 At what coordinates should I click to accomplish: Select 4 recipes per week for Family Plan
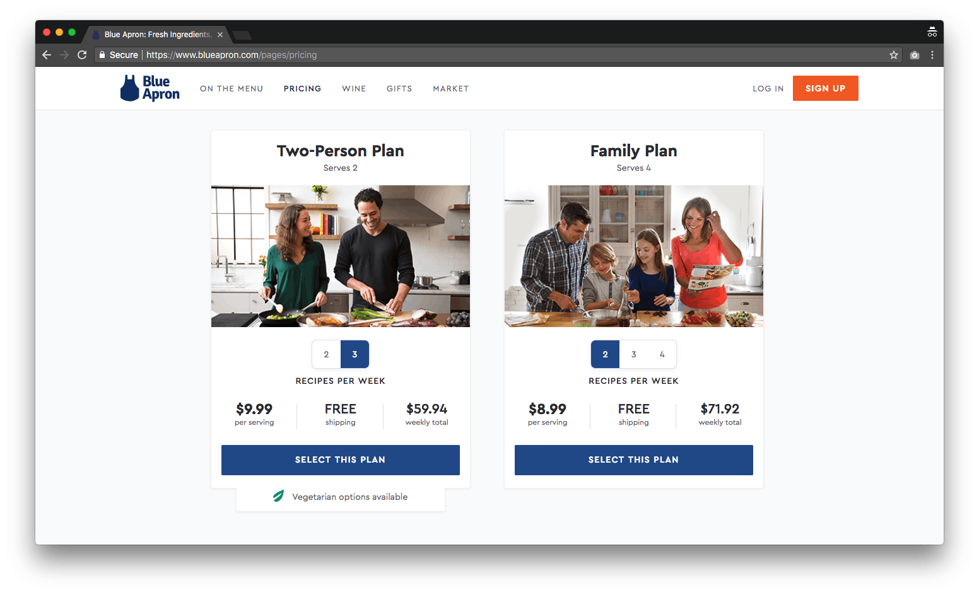pos(662,354)
